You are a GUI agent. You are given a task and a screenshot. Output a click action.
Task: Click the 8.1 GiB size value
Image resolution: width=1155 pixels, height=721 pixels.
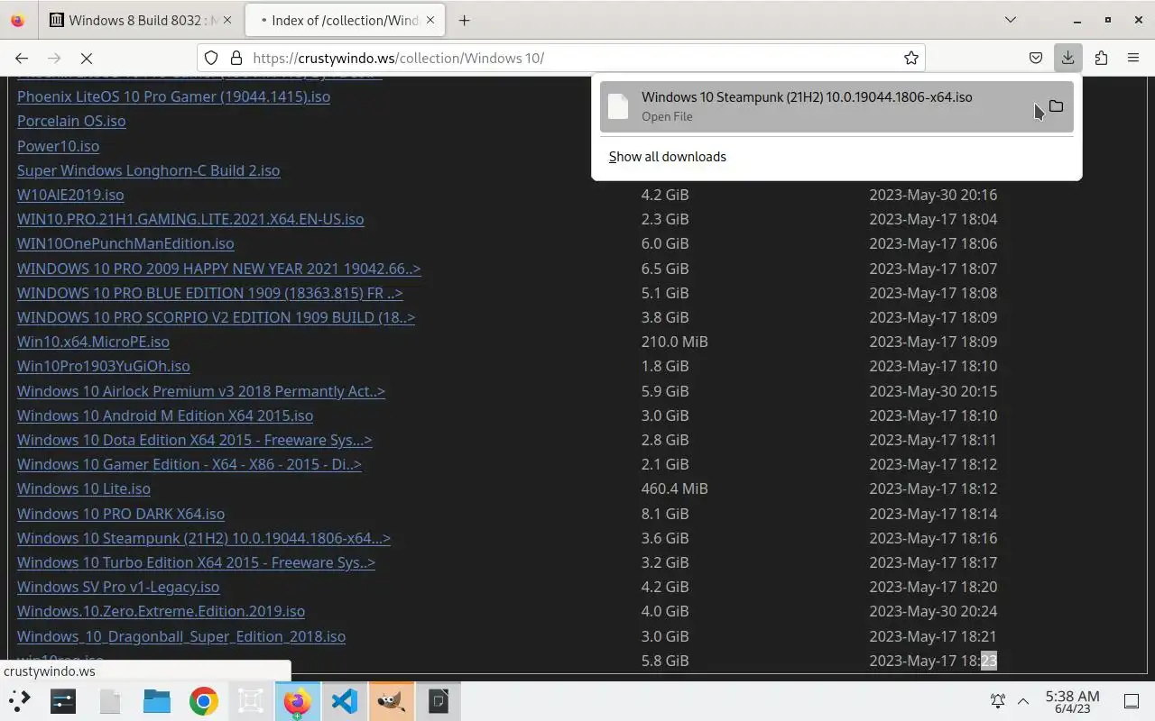click(665, 514)
